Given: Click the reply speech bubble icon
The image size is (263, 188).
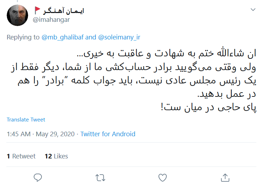Looking at the screenshot, I should (38, 178).
